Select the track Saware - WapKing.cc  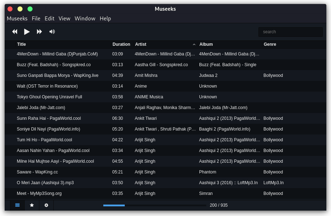pyautogui.click(x=37, y=172)
